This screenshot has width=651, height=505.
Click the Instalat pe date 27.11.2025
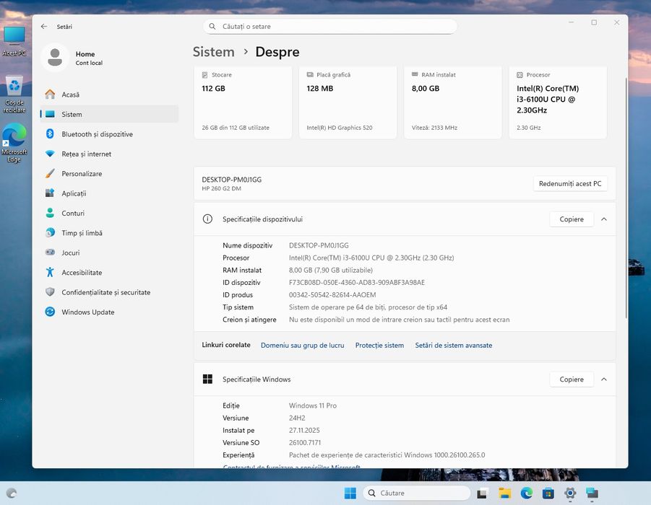(304, 431)
